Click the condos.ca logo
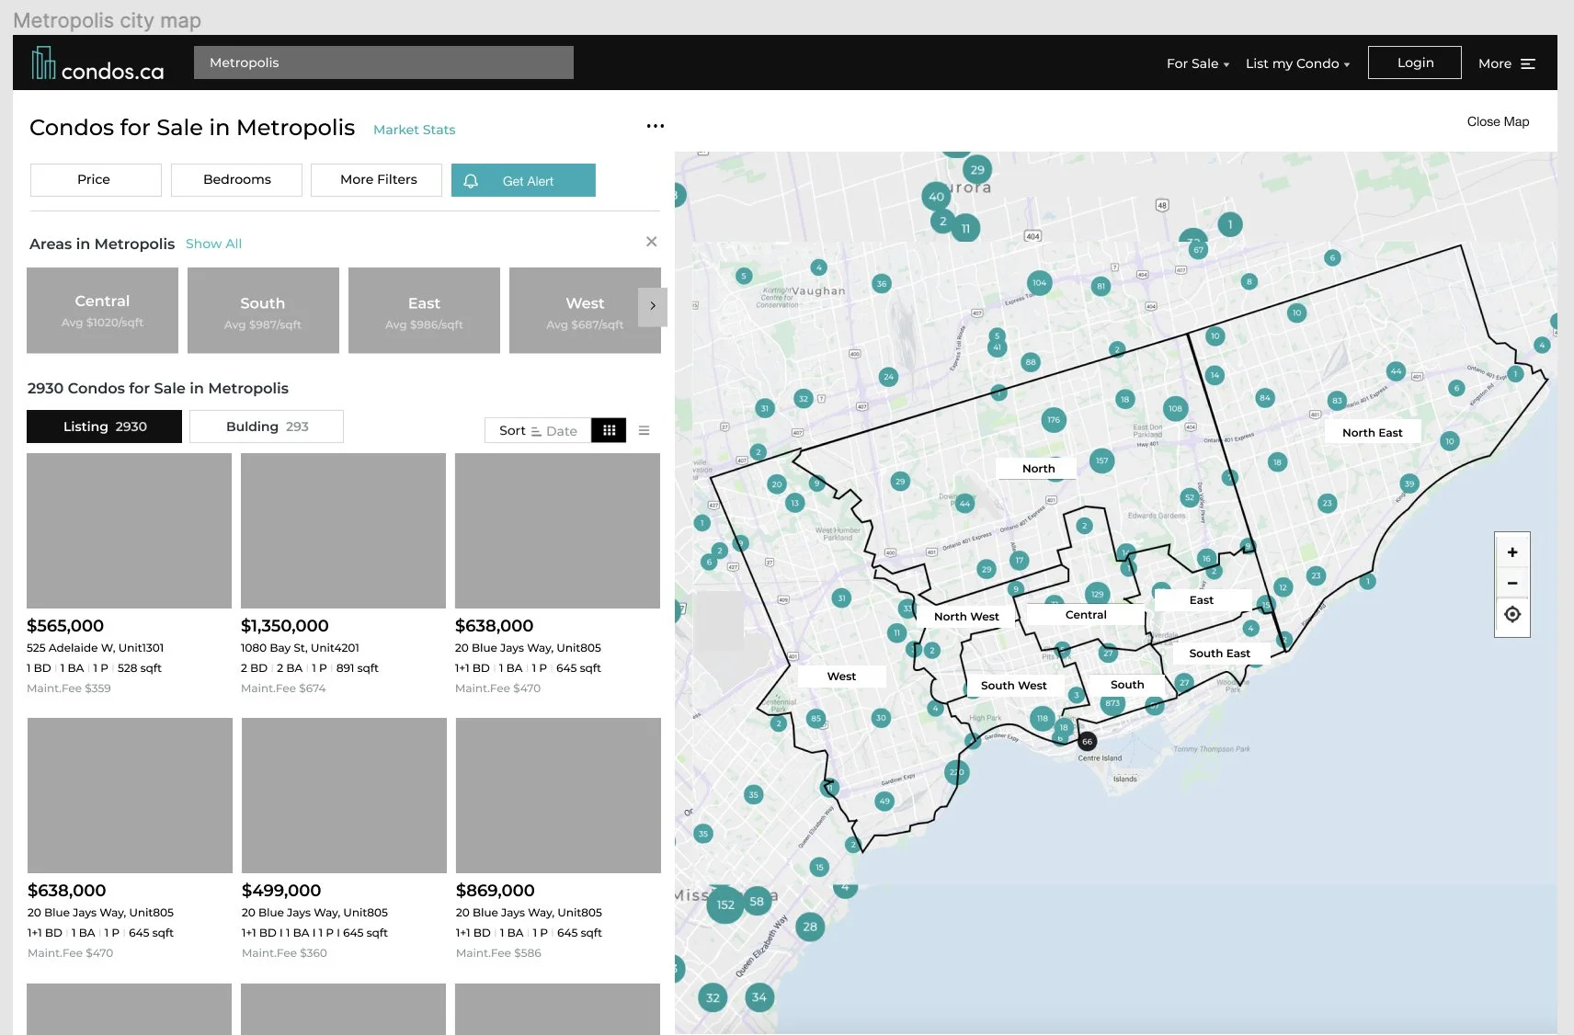The image size is (1574, 1035). [97, 63]
